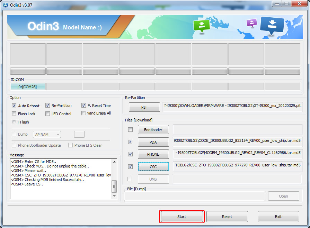The height and width of the screenshot is (228, 310).
Task: Click the Odin3 title bar app icon
Action: click(x=5, y=5)
